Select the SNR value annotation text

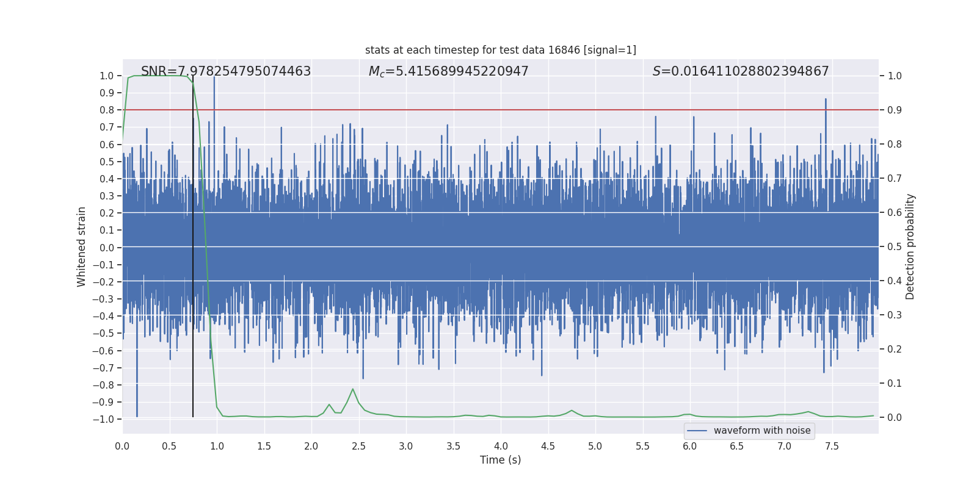(226, 71)
